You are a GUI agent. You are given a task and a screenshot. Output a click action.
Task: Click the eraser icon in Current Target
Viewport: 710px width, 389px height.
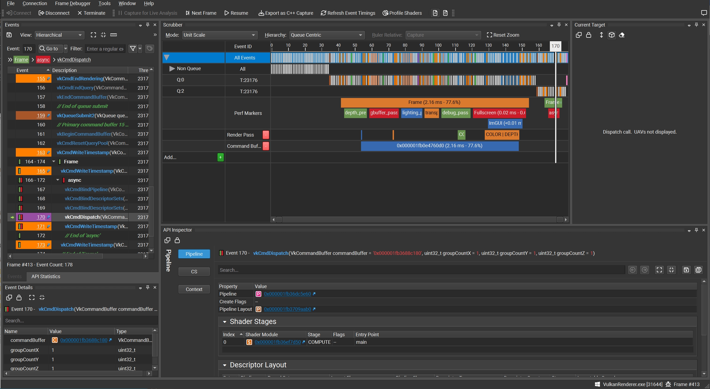coord(622,35)
